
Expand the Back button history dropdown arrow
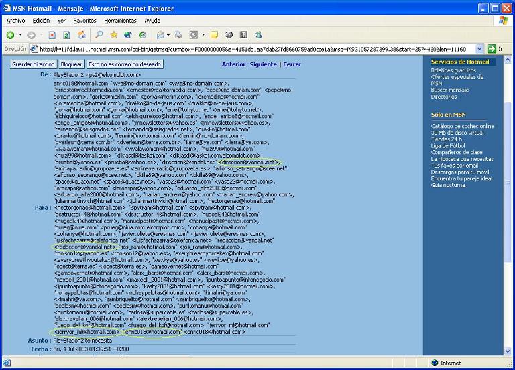pyautogui.click(x=21, y=35)
